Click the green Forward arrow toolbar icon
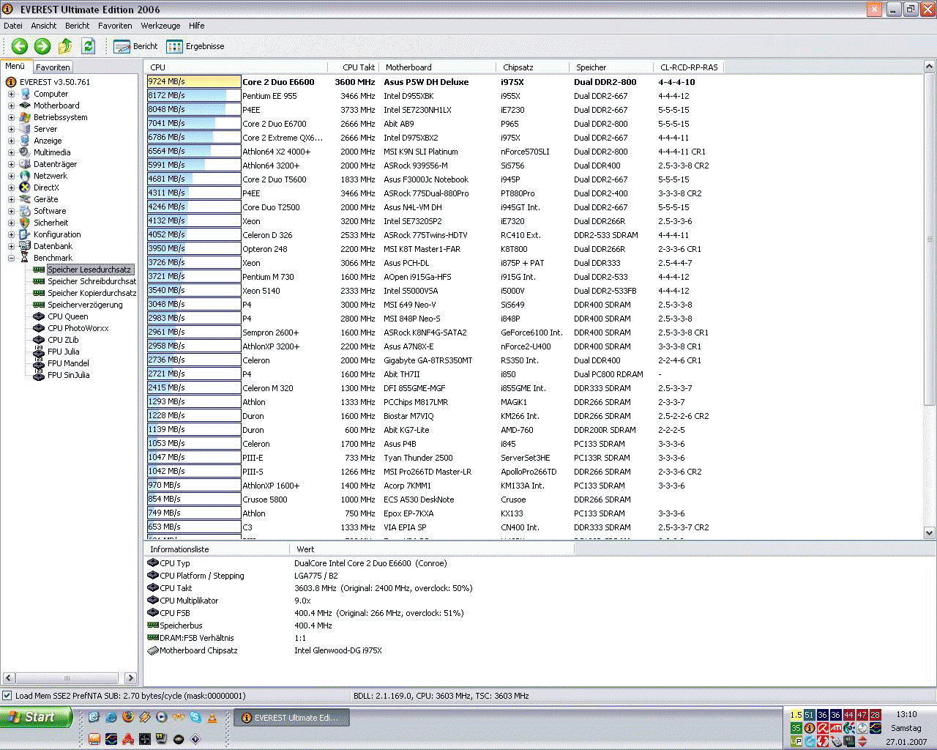The height and width of the screenshot is (750, 937). point(42,46)
